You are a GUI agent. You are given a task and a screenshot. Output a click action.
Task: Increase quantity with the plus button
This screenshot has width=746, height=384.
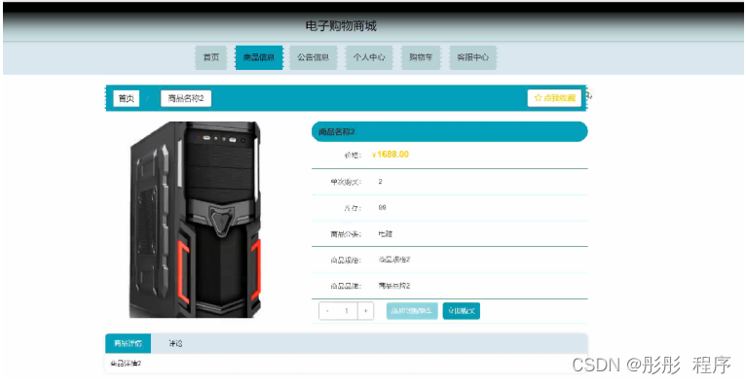tap(365, 311)
